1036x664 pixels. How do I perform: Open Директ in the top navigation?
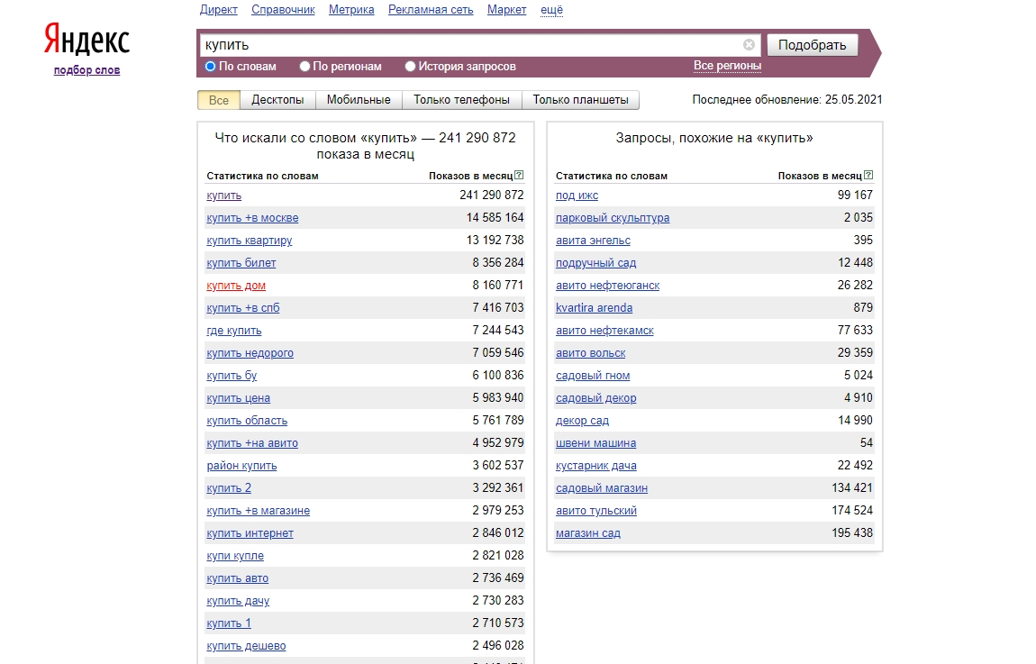(219, 10)
